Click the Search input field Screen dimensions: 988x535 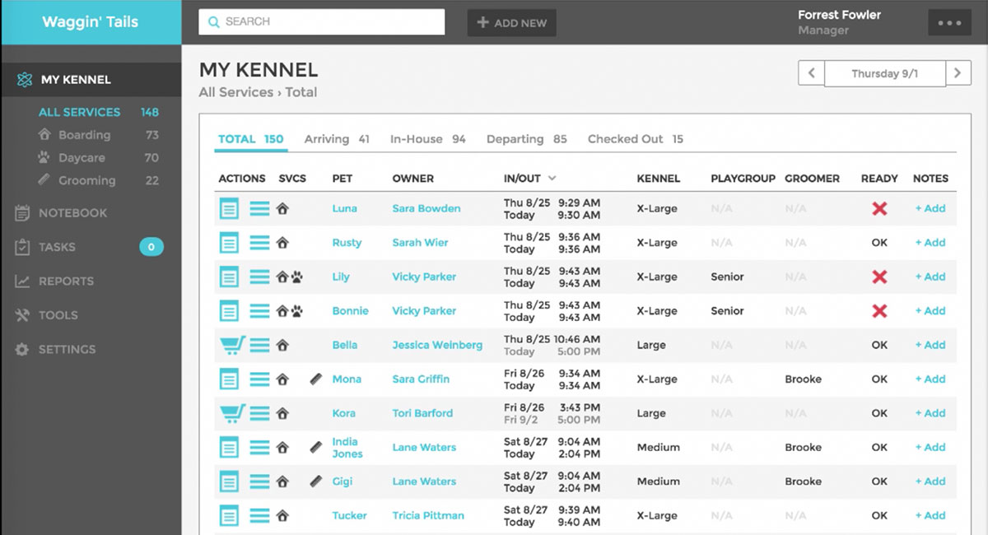pyautogui.click(x=321, y=22)
